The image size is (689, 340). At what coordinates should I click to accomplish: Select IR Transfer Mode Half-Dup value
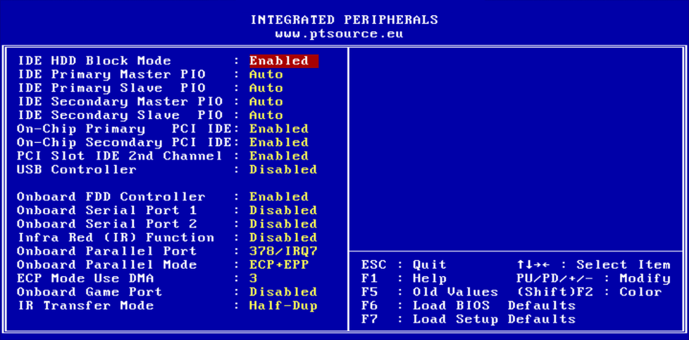click(x=283, y=306)
